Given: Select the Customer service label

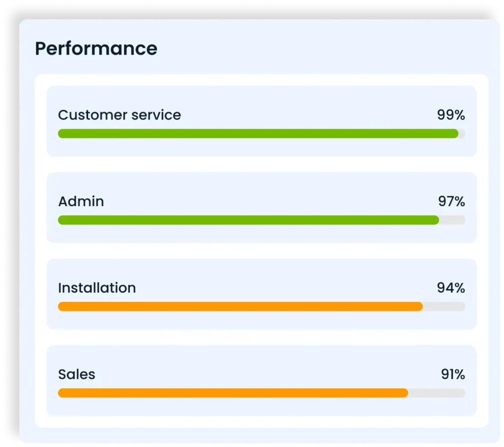Looking at the screenshot, I should 120,115.
